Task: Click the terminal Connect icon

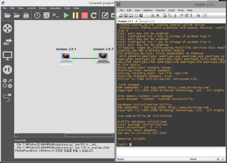Action: click(x=120, y=15)
